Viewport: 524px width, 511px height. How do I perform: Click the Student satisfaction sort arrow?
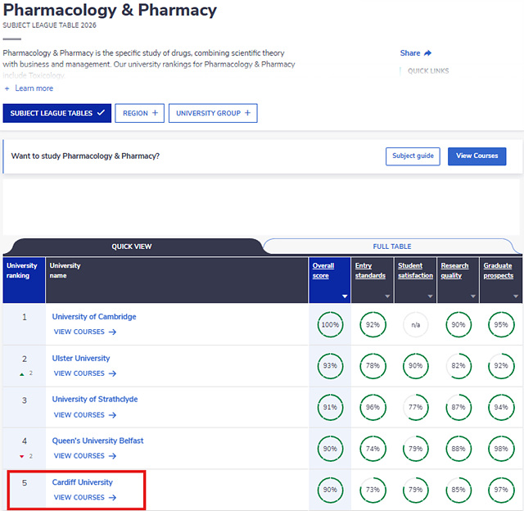[x=430, y=296]
